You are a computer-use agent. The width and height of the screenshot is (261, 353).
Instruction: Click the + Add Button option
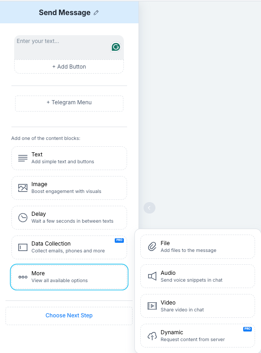(x=69, y=67)
